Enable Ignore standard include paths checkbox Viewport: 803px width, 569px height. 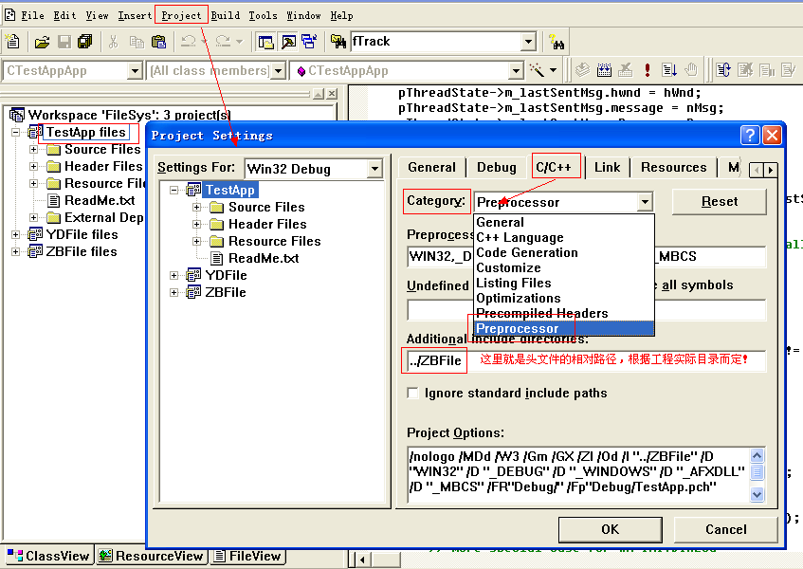(412, 393)
